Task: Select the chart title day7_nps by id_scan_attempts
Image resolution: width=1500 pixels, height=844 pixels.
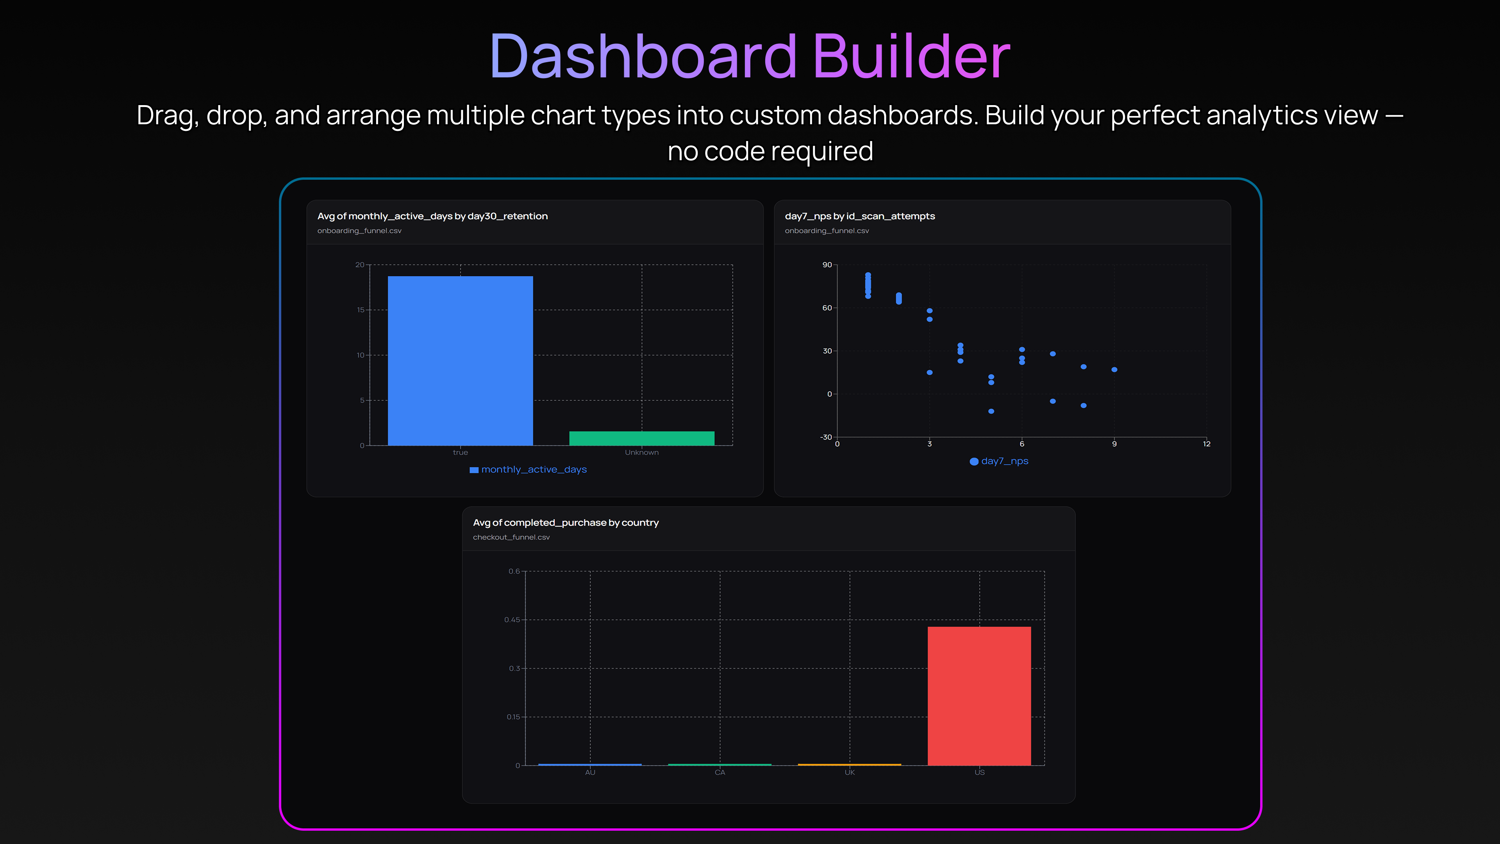Action: tap(859, 216)
